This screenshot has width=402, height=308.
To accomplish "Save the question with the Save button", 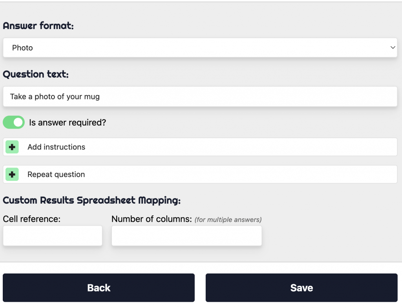I will click(x=301, y=288).
